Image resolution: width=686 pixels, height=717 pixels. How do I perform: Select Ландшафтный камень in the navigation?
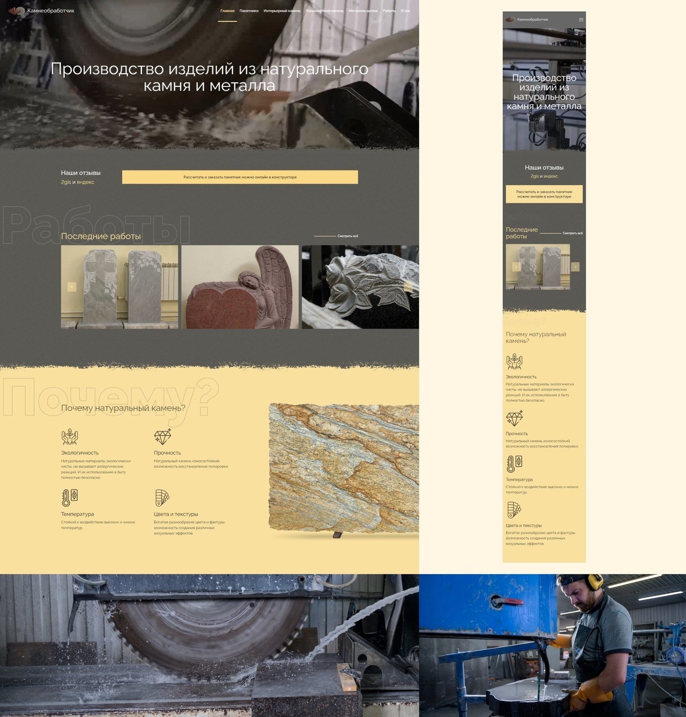coord(325,11)
